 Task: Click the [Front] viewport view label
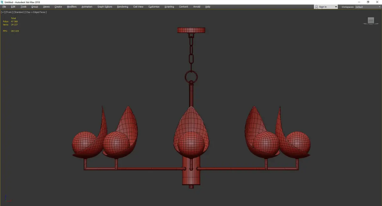tap(9, 12)
